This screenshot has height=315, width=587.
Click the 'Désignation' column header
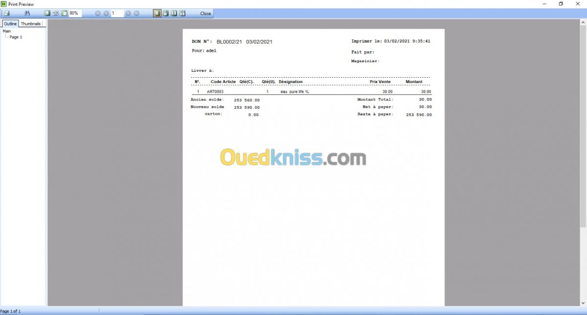tap(291, 82)
